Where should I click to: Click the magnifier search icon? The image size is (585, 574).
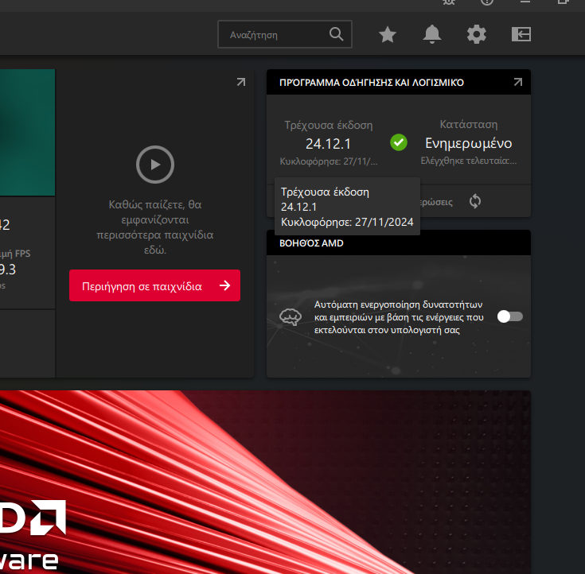tap(336, 34)
